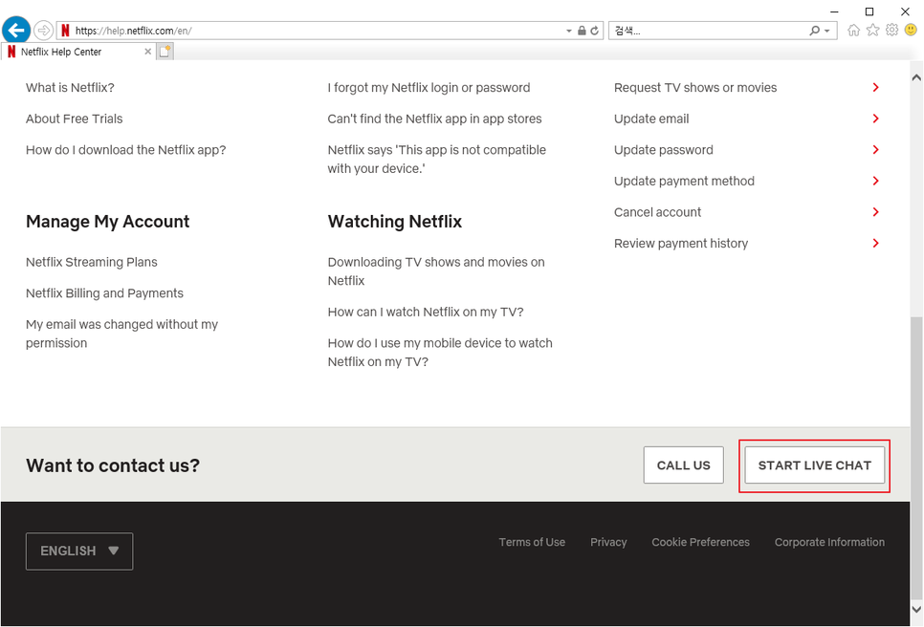The image size is (924, 627).
Task: Click the browser forward arrow button
Action: (44, 30)
